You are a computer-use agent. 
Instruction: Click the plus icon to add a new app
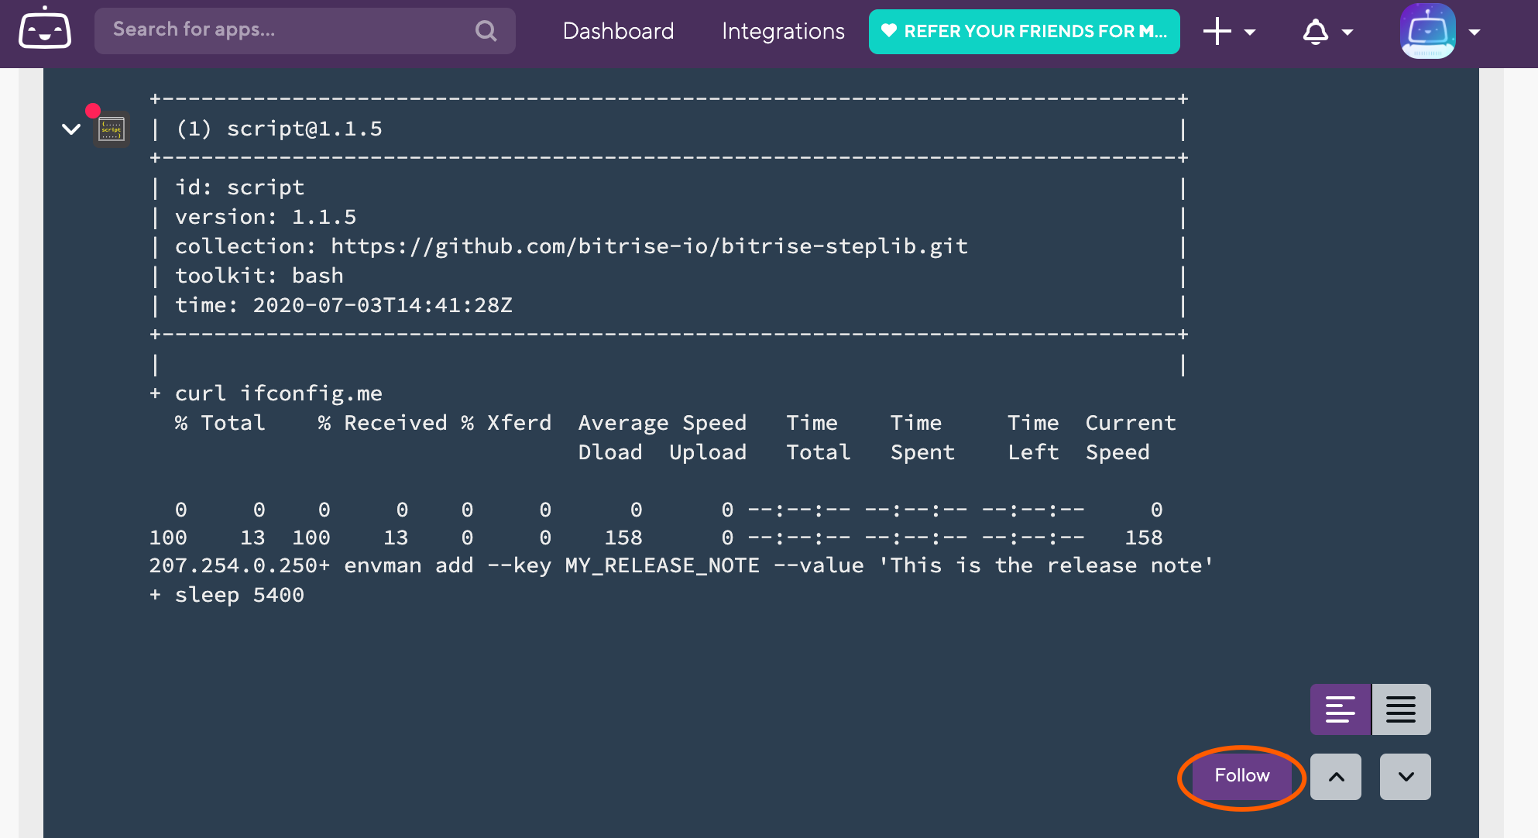click(x=1216, y=31)
